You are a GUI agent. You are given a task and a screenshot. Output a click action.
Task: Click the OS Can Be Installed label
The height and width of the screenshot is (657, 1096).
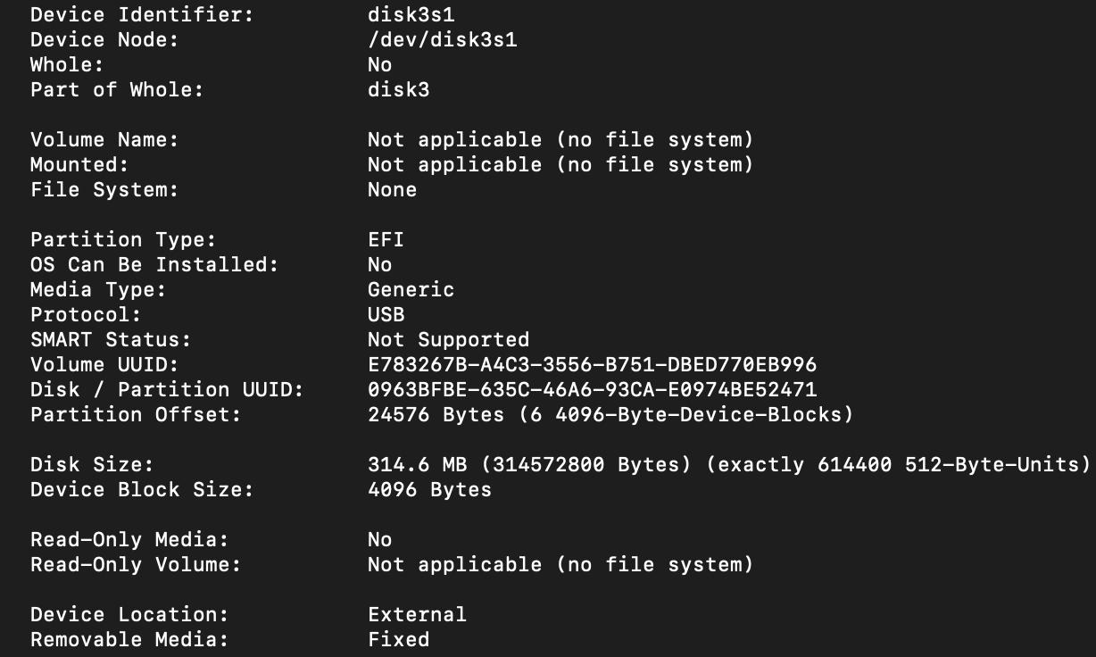pyautogui.click(x=154, y=264)
